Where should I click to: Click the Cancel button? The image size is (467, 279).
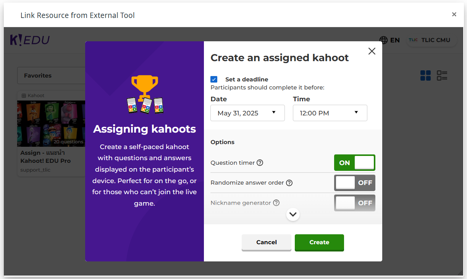pyautogui.click(x=266, y=242)
